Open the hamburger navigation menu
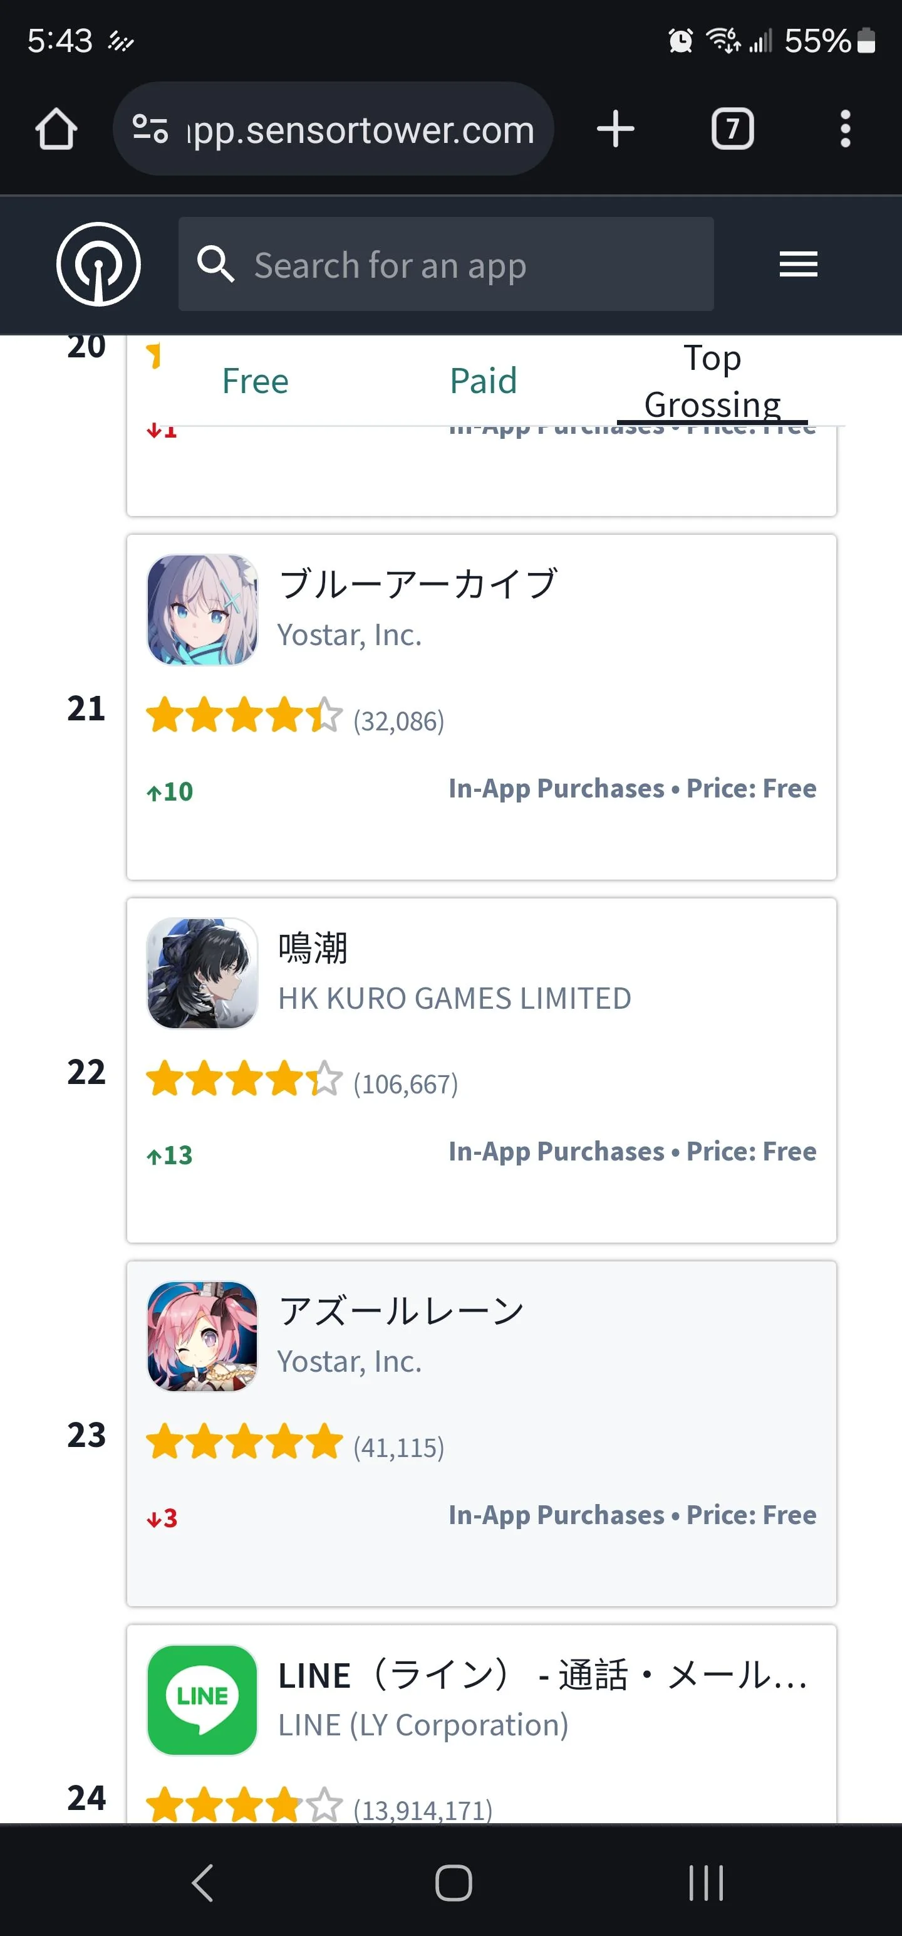902x1936 pixels. [x=797, y=265]
